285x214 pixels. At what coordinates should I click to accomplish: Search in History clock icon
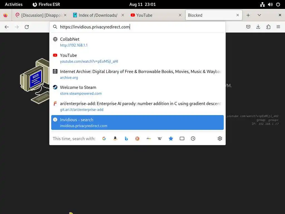click(x=193, y=139)
